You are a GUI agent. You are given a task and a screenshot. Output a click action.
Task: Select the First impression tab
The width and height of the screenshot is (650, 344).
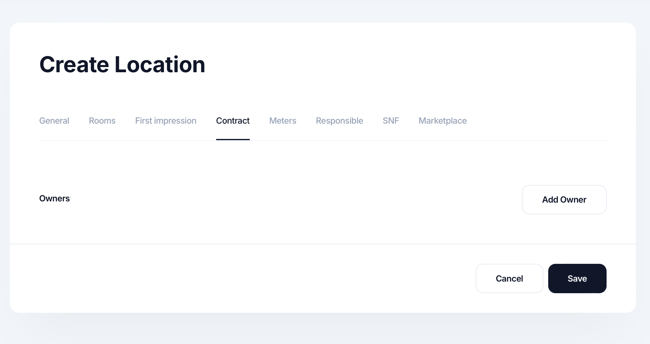[x=166, y=121]
